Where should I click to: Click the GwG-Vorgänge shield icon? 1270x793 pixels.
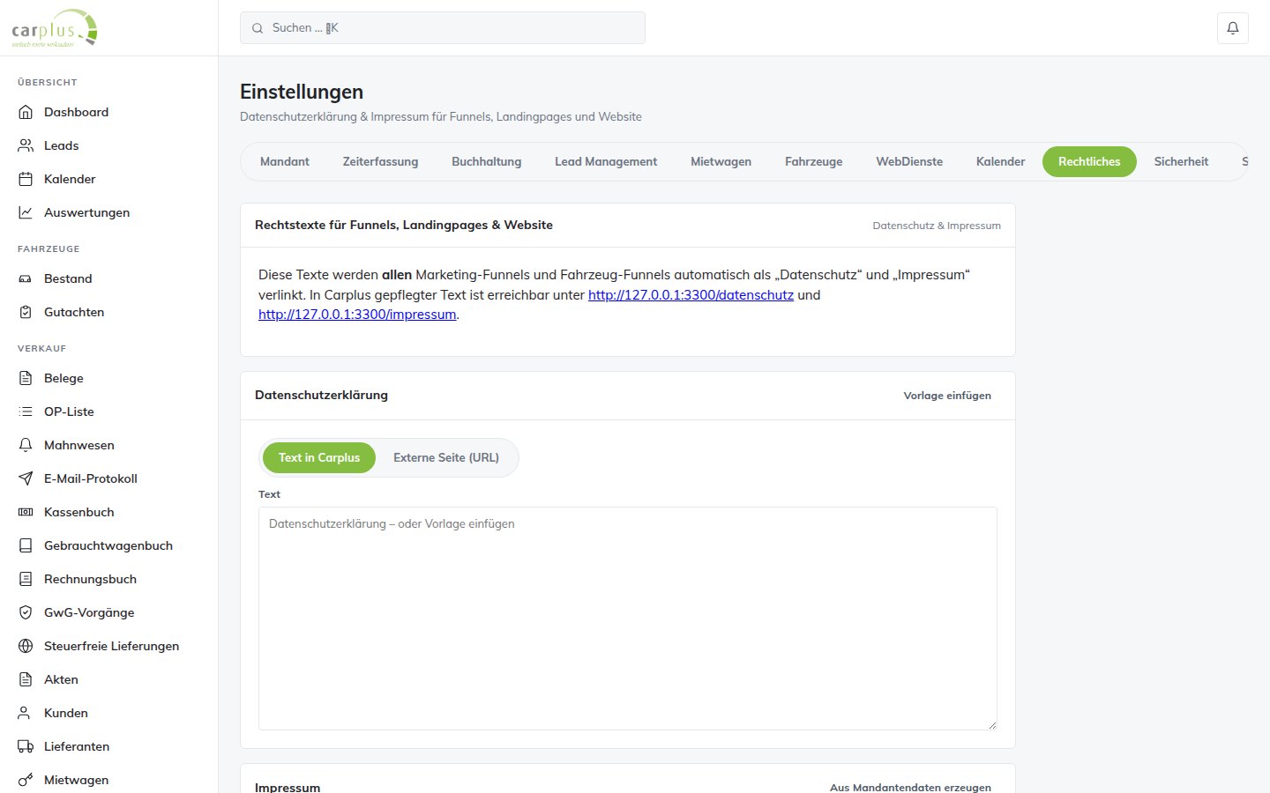(26, 612)
